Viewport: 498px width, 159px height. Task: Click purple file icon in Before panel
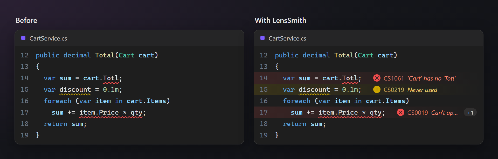[23, 38]
